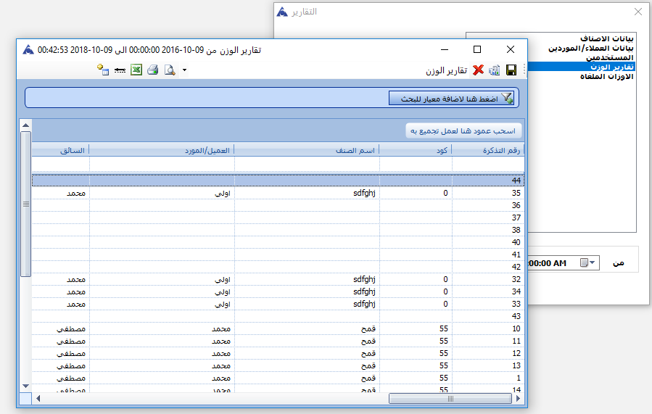
Task: Sort by 'رقم التذكرة' column header
Action: pyautogui.click(x=488, y=150)
